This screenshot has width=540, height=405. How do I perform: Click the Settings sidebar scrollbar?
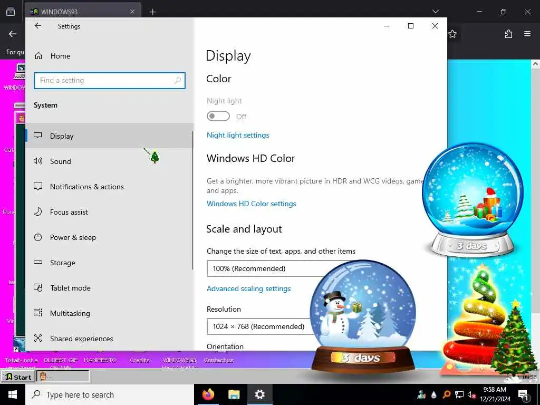tap(192, 200)
